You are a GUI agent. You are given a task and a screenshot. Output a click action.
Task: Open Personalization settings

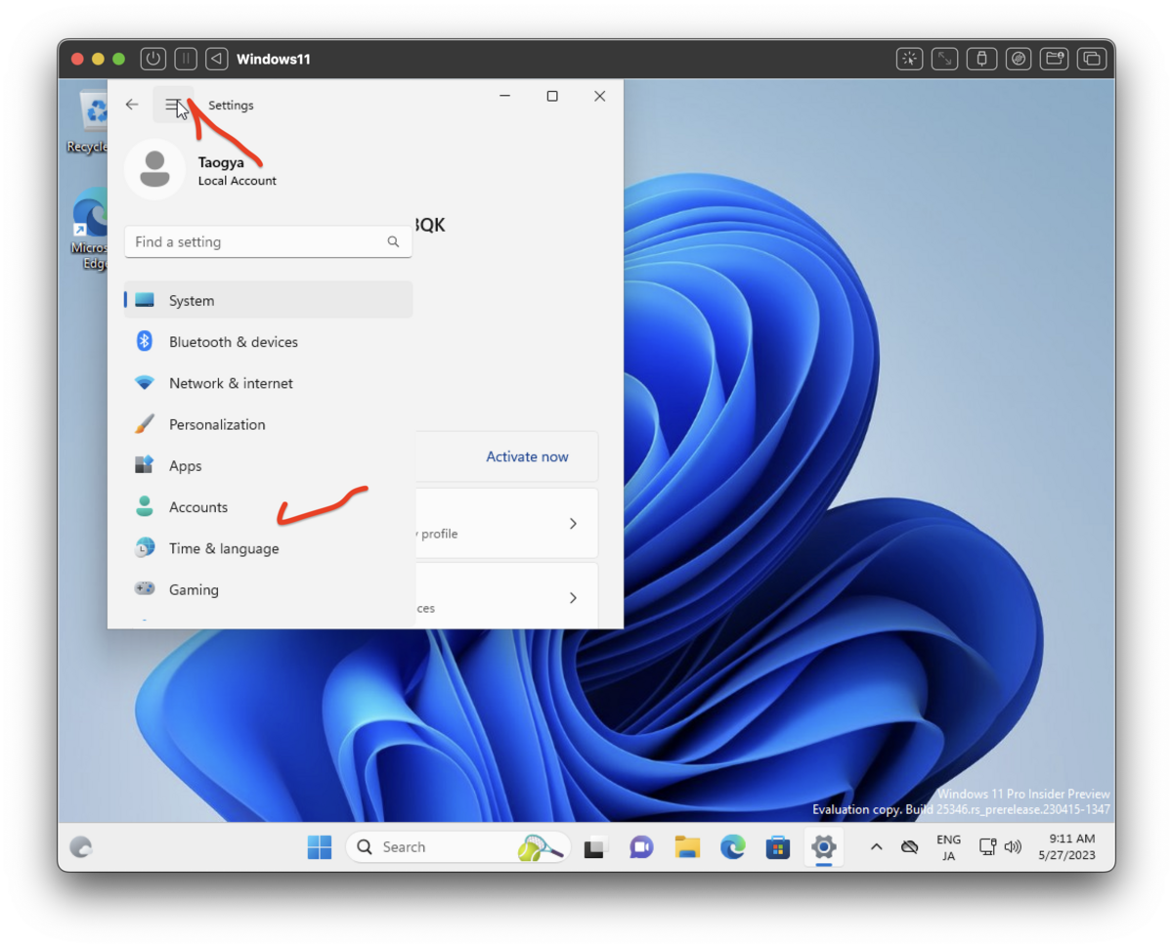(x=268, y=424)
